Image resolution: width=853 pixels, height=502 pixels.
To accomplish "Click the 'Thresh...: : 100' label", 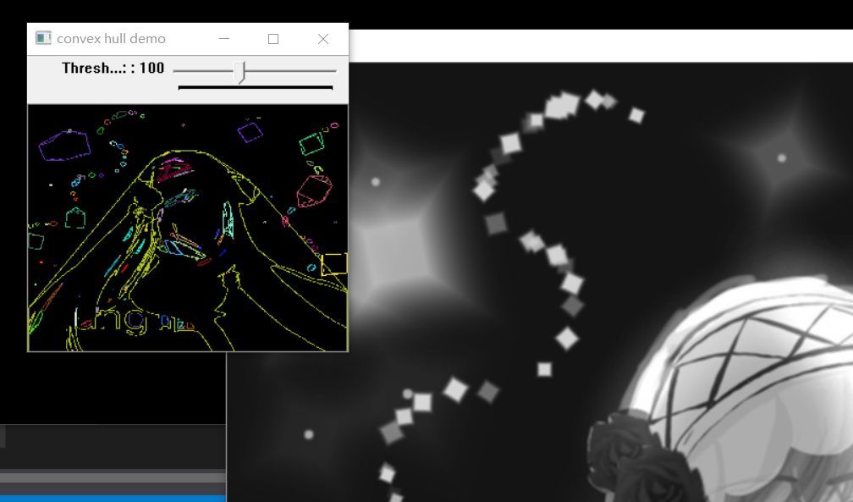I will pos(113,68).
